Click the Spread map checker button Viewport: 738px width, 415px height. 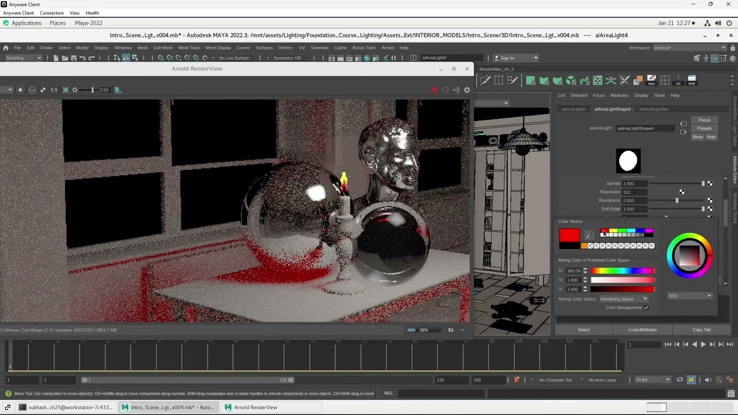710,183
